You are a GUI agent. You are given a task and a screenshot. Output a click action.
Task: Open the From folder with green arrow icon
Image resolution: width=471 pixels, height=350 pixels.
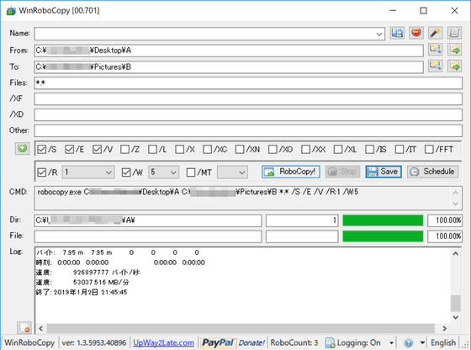click(x=454, y=50)
